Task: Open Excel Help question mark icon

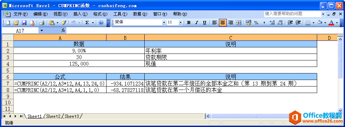Action: [101, 23]
